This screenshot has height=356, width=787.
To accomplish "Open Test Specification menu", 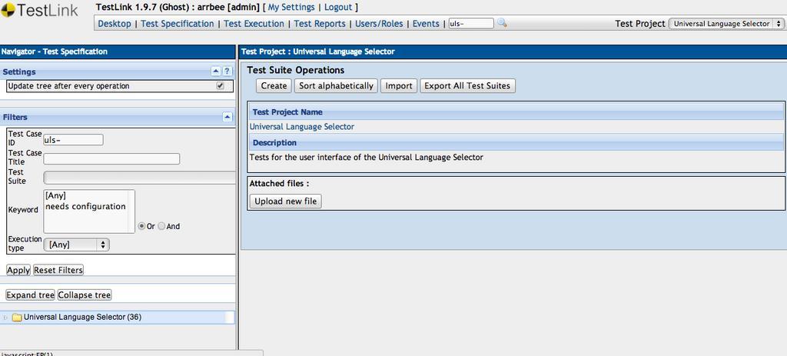I will [x=178, y=24].
